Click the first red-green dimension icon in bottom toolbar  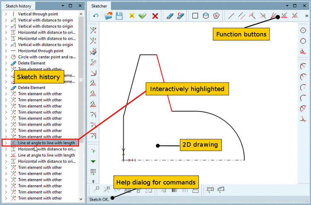[210, 190]
